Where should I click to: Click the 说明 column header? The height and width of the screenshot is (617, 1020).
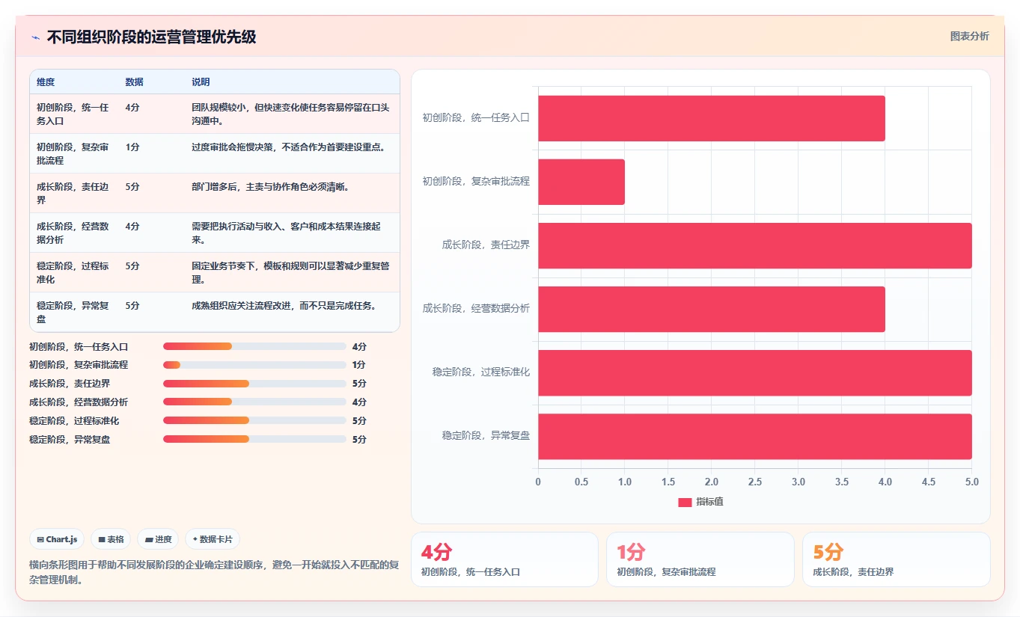201,82
